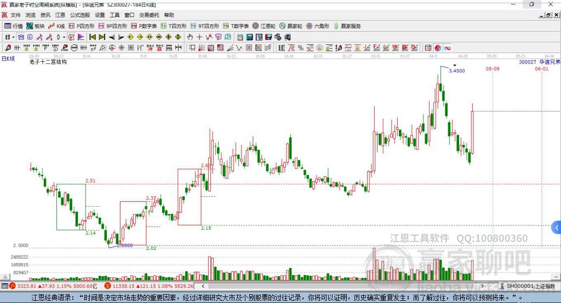Click the 06-01 date marker
The image size is (561, 303).
click(x=542, y=68)
